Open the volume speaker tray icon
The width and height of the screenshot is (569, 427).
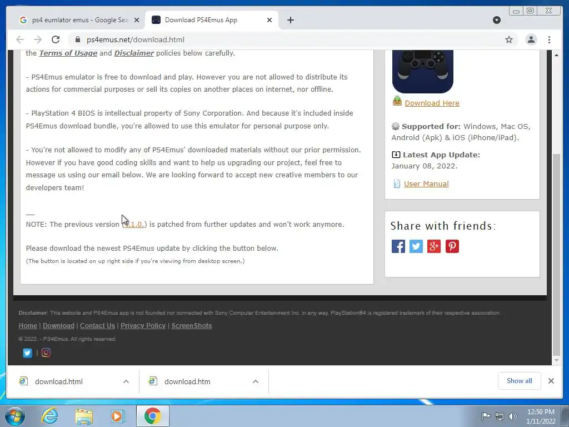tap(513, 416)
